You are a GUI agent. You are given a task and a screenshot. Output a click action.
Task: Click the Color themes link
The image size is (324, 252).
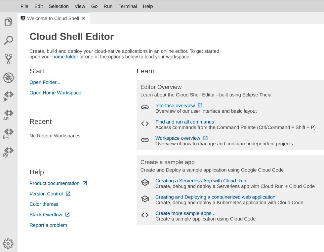click(x=44, y=204)
